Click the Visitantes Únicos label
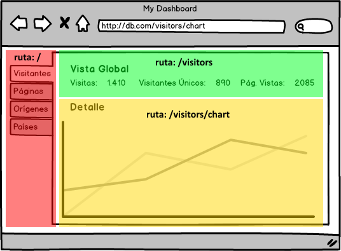341x251 pixels. tap(172, 83)
